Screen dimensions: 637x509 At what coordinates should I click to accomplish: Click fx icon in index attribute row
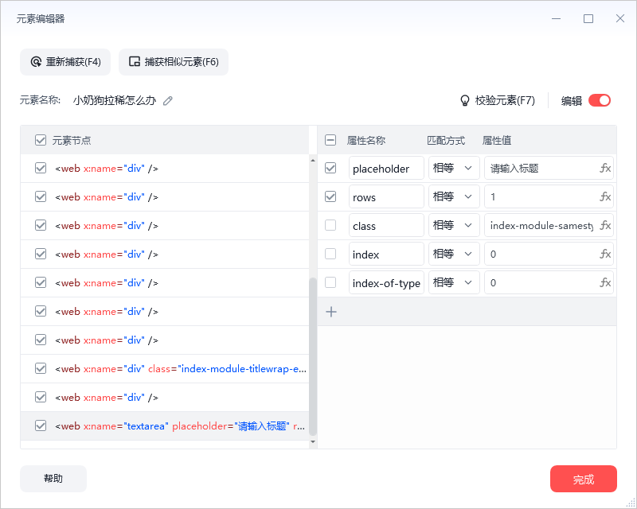[605, 254]
